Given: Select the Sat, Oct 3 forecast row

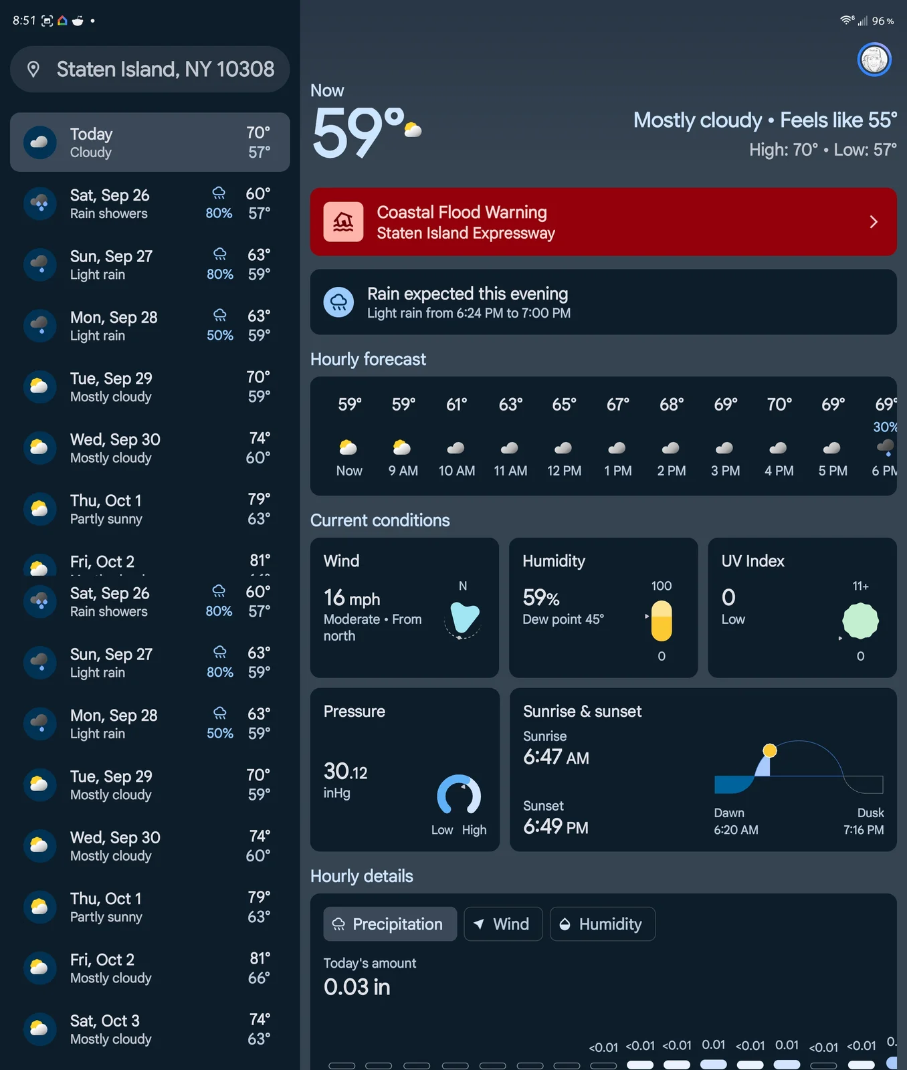Looking at the screenshot, I should coord(150,1029).
